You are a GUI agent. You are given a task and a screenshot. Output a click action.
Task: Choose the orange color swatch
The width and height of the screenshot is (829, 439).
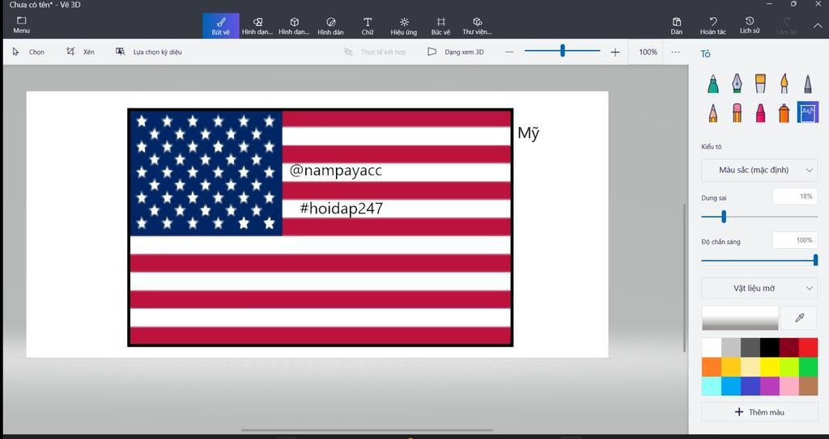click(x=712, y=367)
